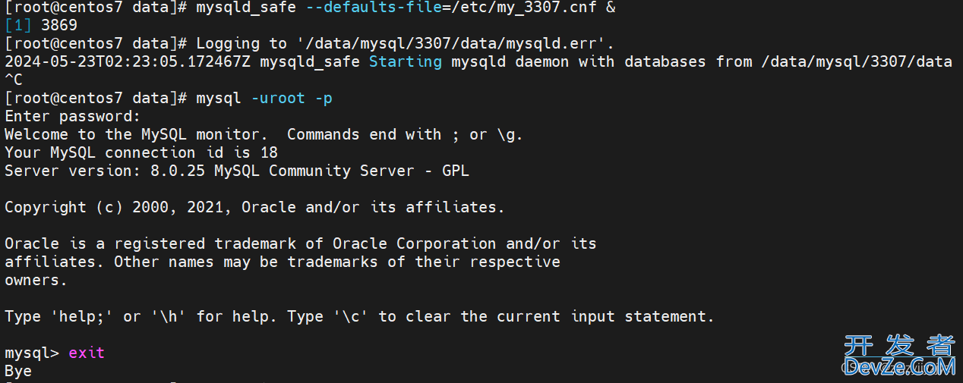Click the '^C' interrupt line
The width and height of the screenshot is (963, 383).
pos(14,80)
